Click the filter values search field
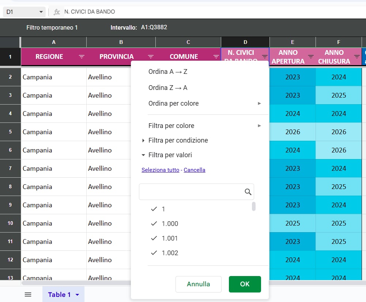Viewport: 366px width, 302px height. coord(190,192)
